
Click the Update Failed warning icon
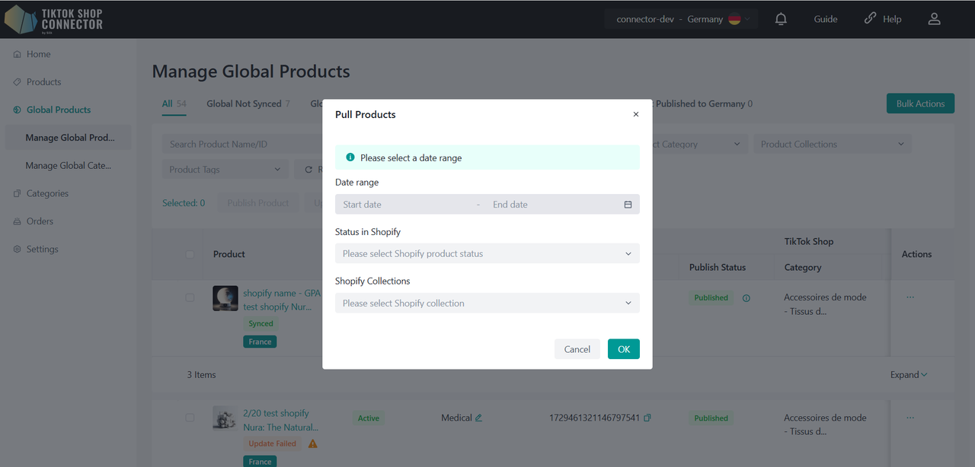(312, 443)
